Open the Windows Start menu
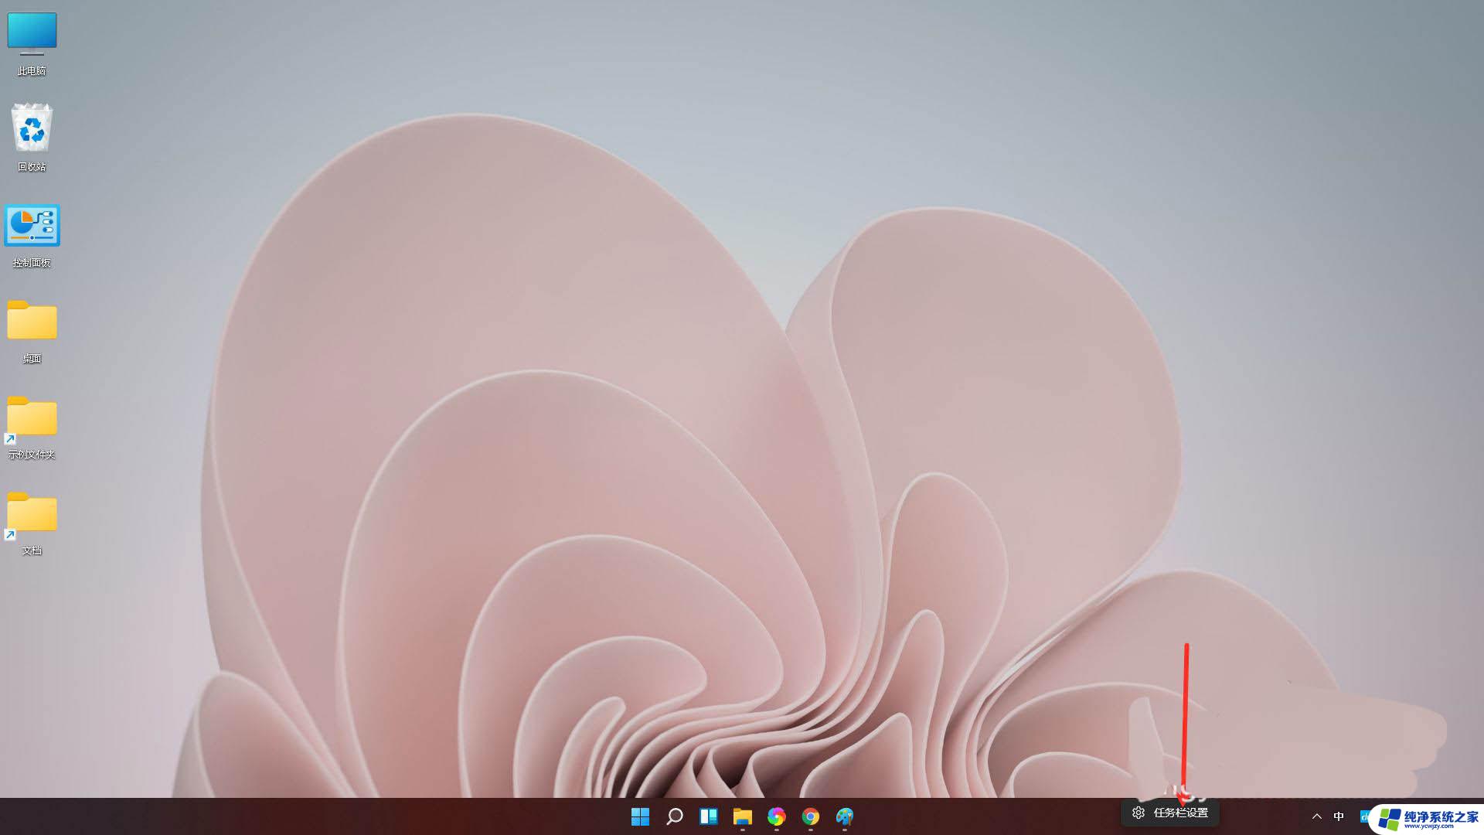This screenshot has height=835, width=1484. [x=640, y=816]
